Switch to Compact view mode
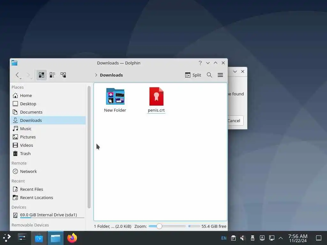The image size is (327, 245). point(52,75)
